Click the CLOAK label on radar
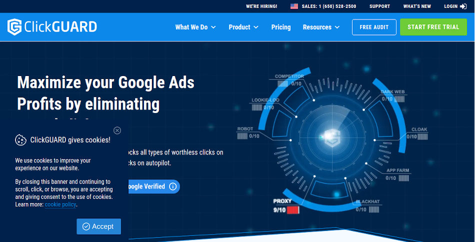 click(419, 129)
